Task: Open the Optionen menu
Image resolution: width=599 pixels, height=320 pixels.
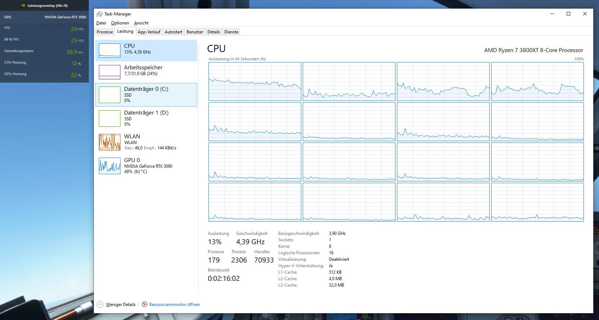Action: click(x=120, y=23)
